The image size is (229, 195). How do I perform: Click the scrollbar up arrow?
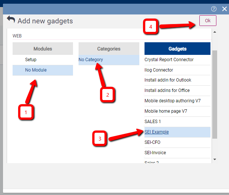[x=215, y=32]
